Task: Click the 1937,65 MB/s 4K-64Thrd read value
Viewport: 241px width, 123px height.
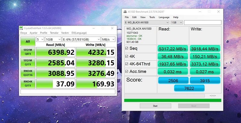Action: click(173, 64)
